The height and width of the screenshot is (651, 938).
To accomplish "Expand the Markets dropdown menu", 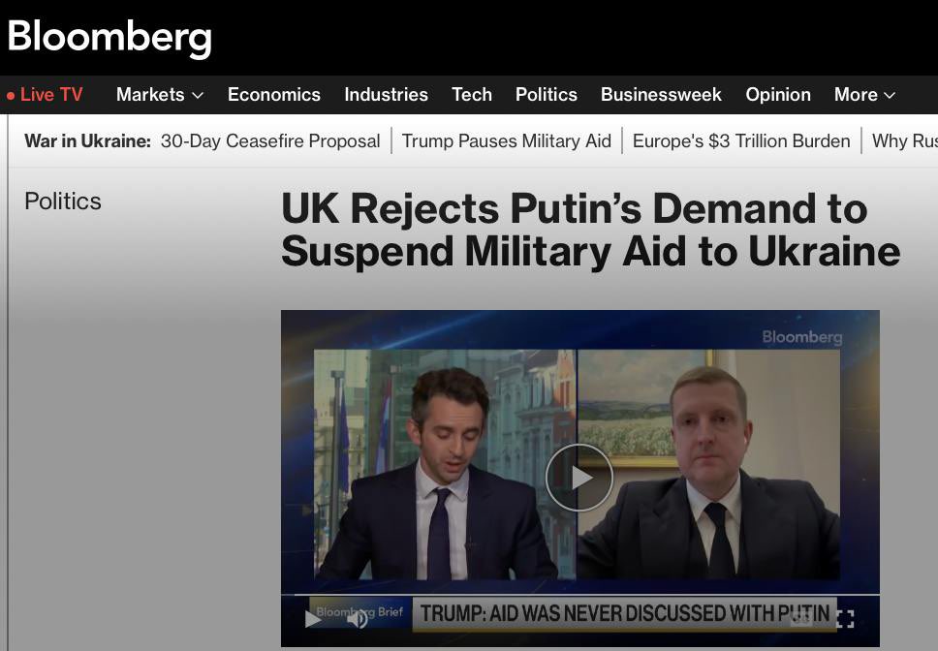I will click(160, 94).
